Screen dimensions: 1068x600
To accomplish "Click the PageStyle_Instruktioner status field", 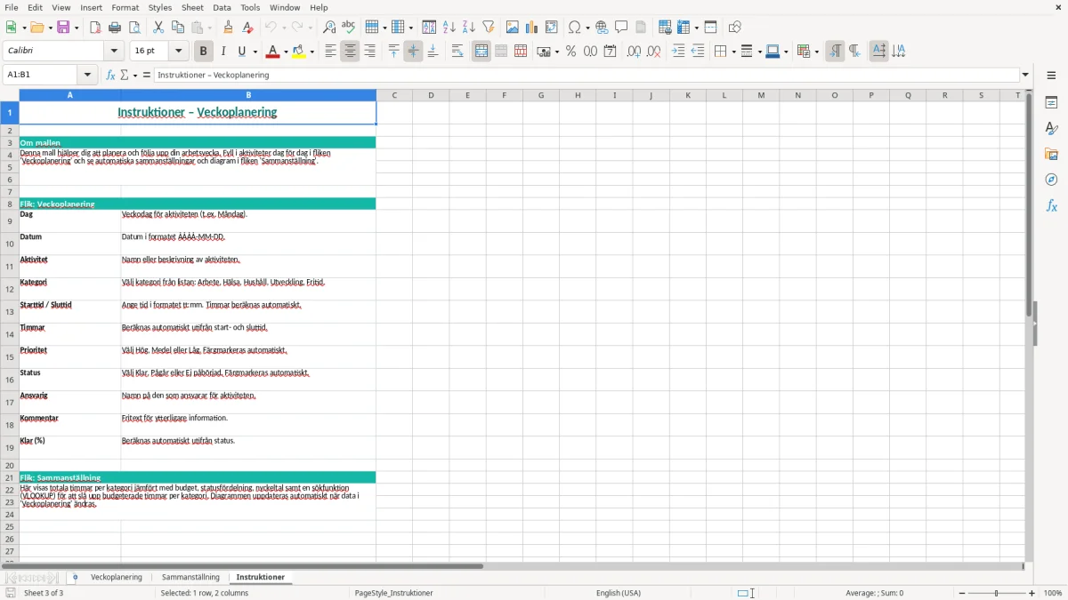I will (393, 593).
